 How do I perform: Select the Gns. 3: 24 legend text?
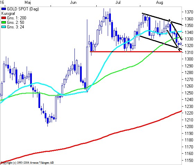[x=16, y=27]
